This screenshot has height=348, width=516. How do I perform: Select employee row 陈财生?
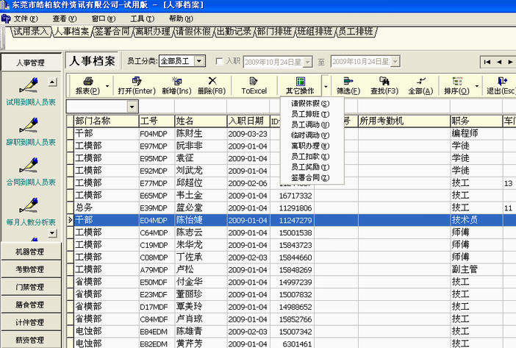tap(291, 133)
